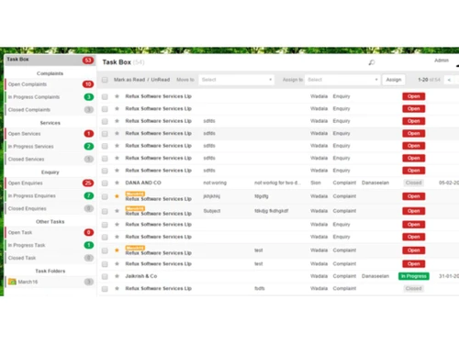Image resolution: width=459 pixels, height=344 pixels.
Task: Click 'not woring' subject text
Action: (215, 183)
